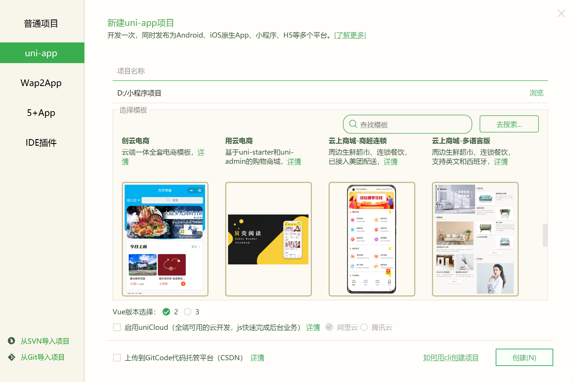Select the 腾讯云 radio option
The image size is (573, 382).
point(364,327)
